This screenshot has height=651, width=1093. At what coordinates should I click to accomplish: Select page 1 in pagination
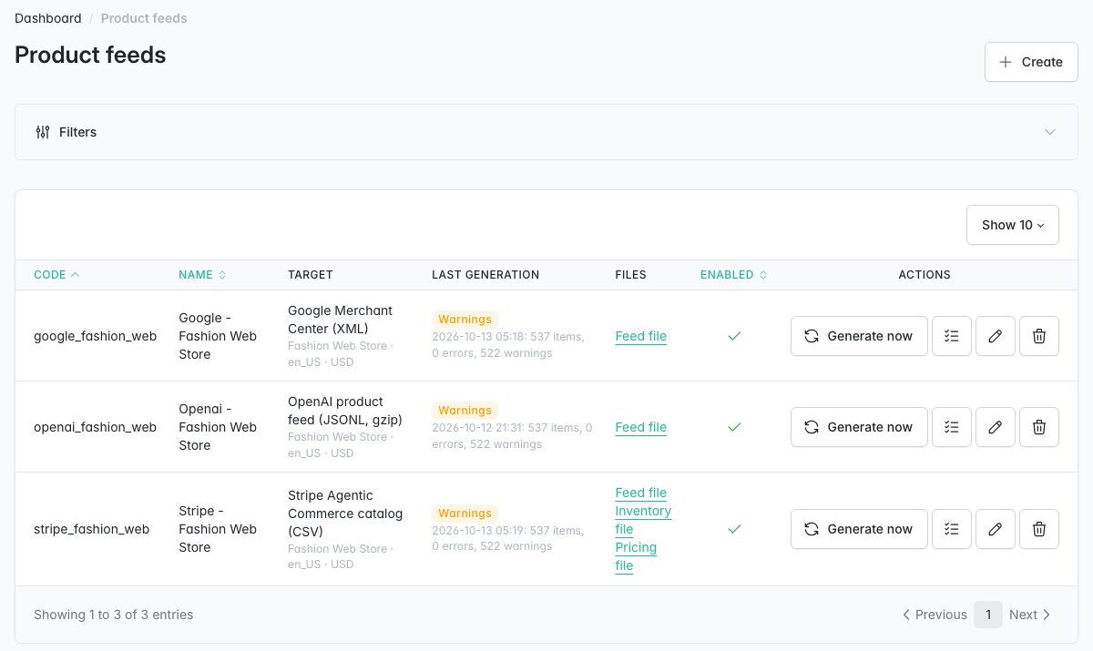tap(988, 615)
